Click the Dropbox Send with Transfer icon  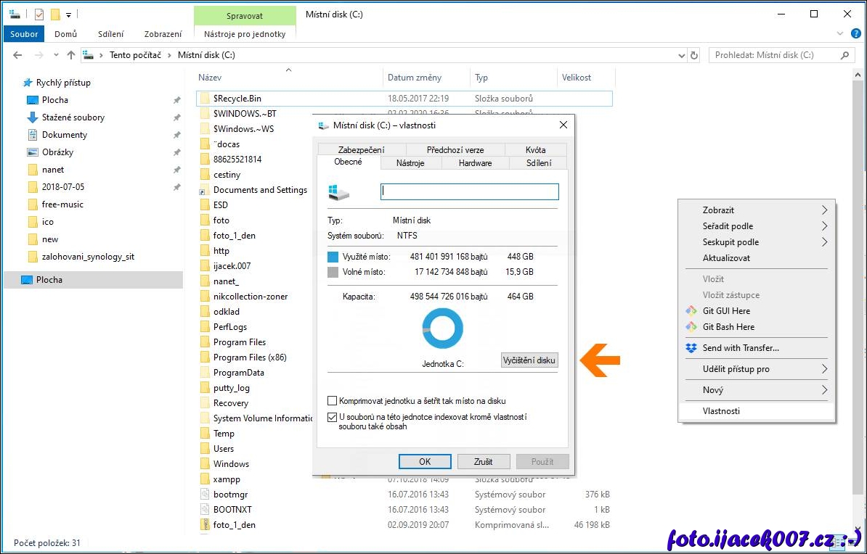(x=691, y=348)
